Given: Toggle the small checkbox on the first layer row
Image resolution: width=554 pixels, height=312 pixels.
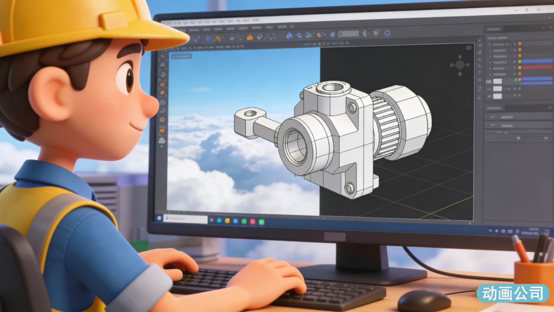Looking at the screenshot, I should point(515,43).
